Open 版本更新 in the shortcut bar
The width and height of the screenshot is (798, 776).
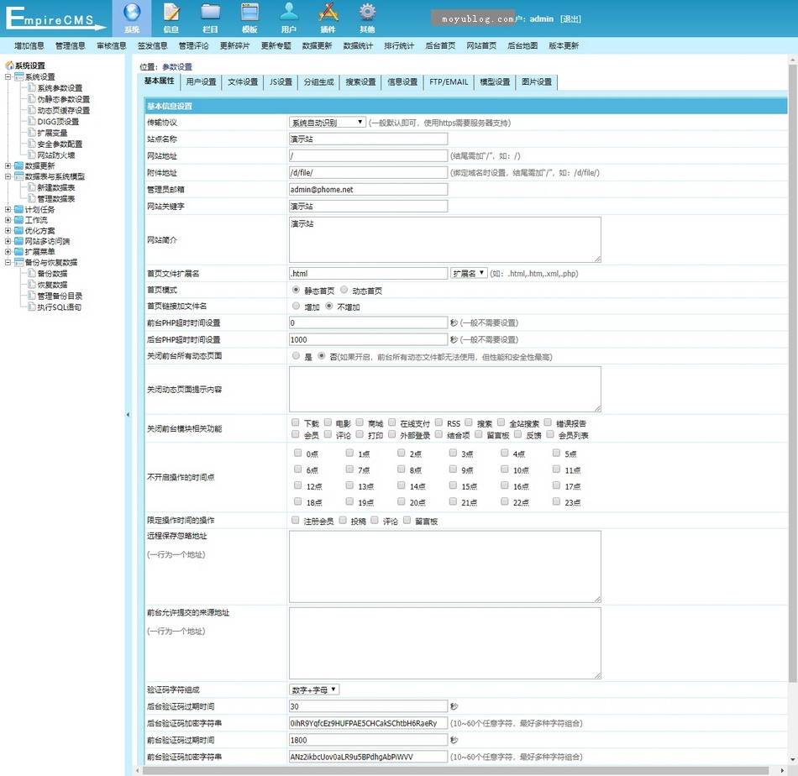coord(564,46)
